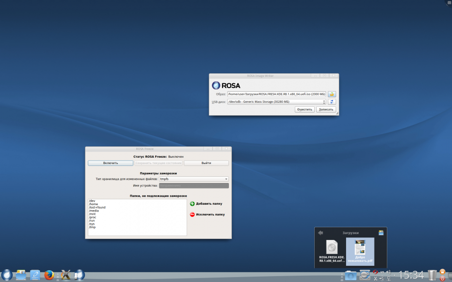This screenshot has width=452, height=282.
Task: Open the ROSA launcher menu icon
Action: click(6, 275)
